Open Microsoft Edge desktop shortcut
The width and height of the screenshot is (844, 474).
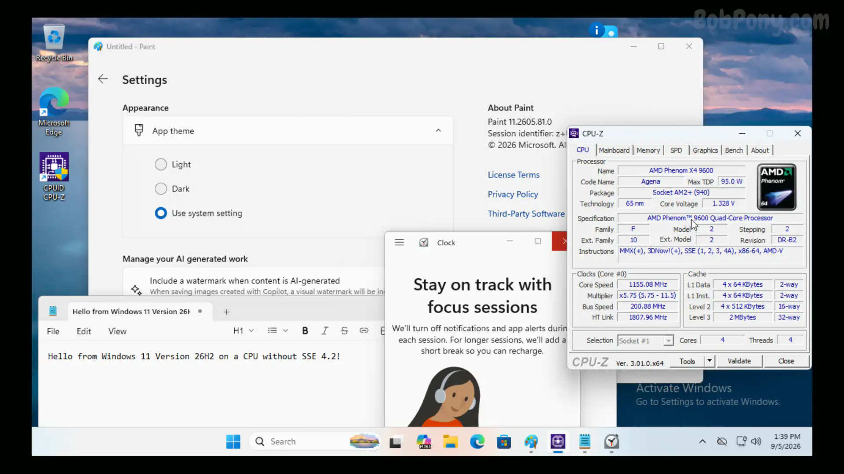point(54,111)
